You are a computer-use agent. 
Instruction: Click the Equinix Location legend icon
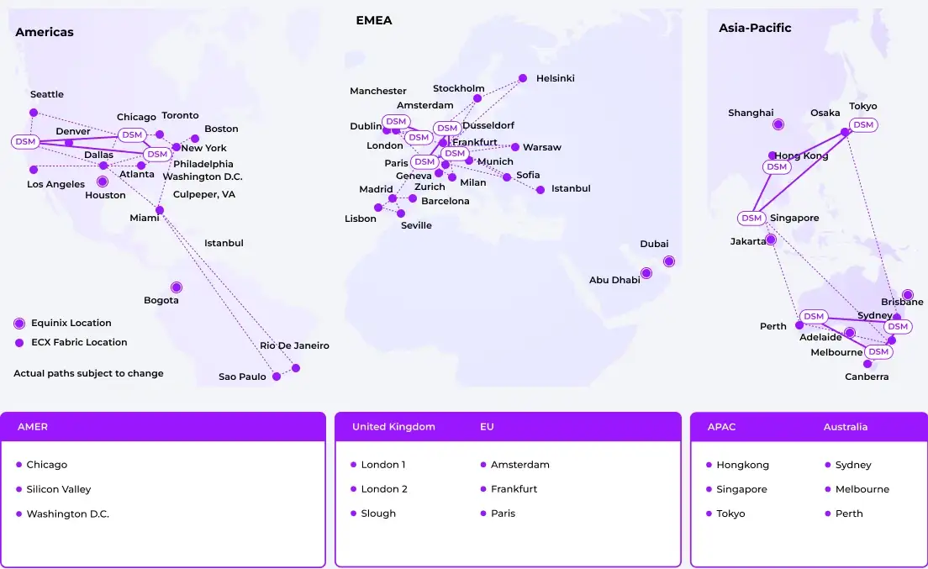[x=19, y=324]
